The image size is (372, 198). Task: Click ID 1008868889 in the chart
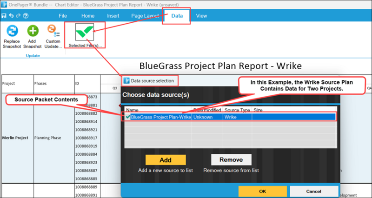tap(86, 187)
